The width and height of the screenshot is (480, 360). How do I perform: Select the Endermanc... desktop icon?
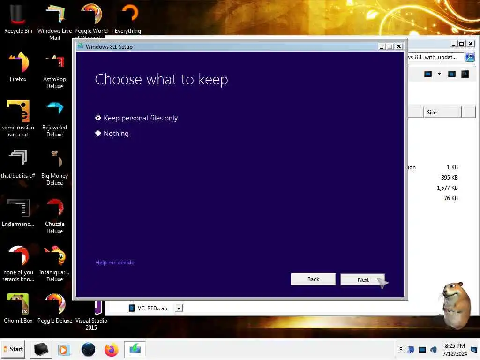coord(18,212)
